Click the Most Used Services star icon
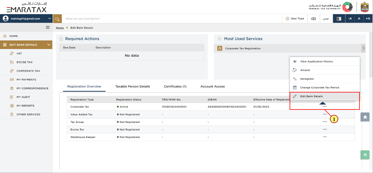 [x=219, y=39]
